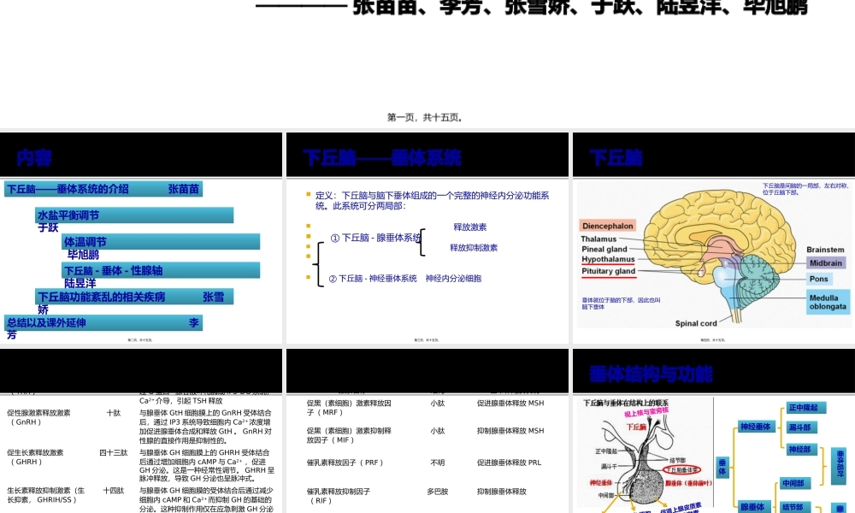Click the 正中隆起 box in the pituitary tree
The width and height of the screenshot is (855, 513).
pos(805,408)
